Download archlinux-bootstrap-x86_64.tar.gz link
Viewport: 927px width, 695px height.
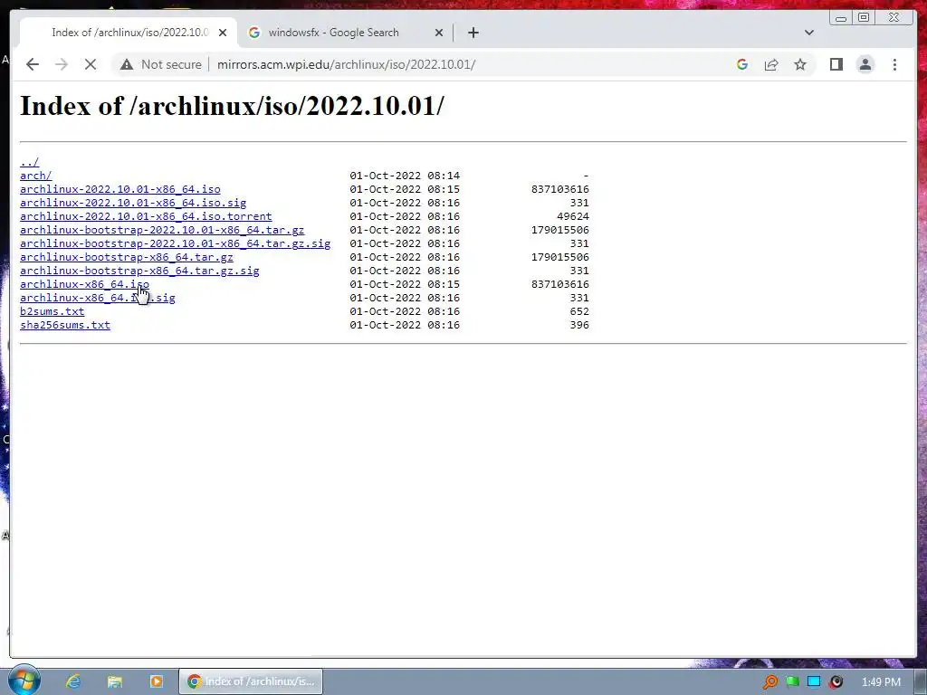[x=127, y=257]
